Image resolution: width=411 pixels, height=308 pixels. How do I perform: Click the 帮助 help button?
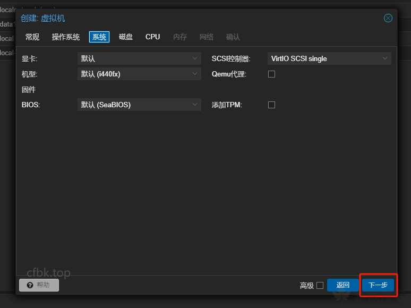(x=39, y=285)
